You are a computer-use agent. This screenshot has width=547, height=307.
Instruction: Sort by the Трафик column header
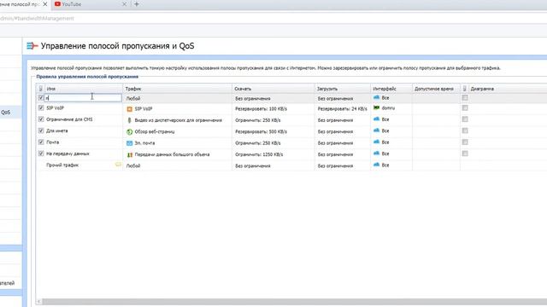(177, 89)
